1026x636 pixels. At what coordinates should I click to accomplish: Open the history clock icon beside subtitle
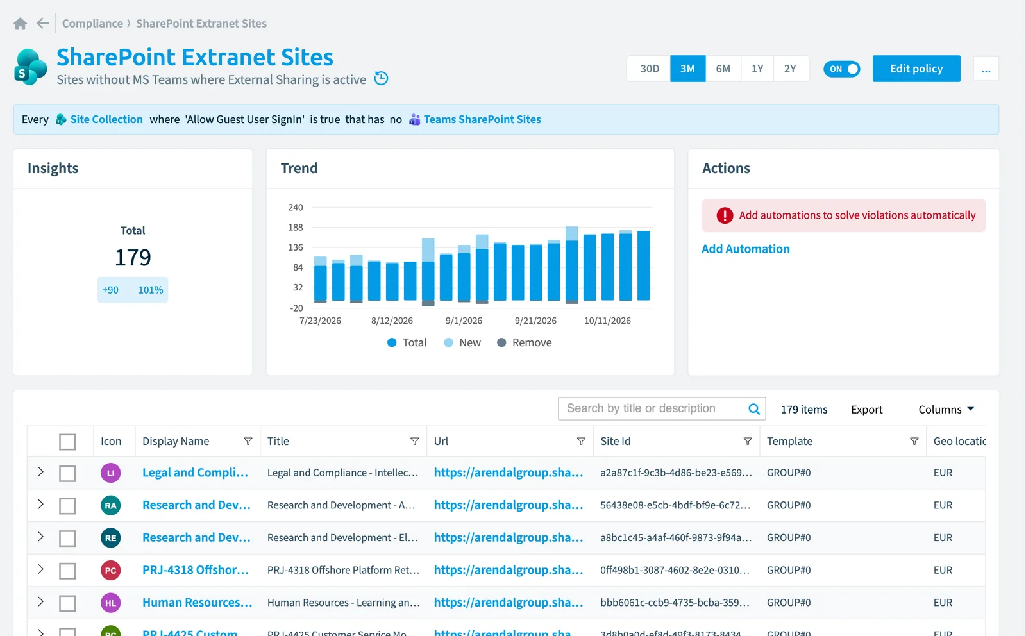381,78
